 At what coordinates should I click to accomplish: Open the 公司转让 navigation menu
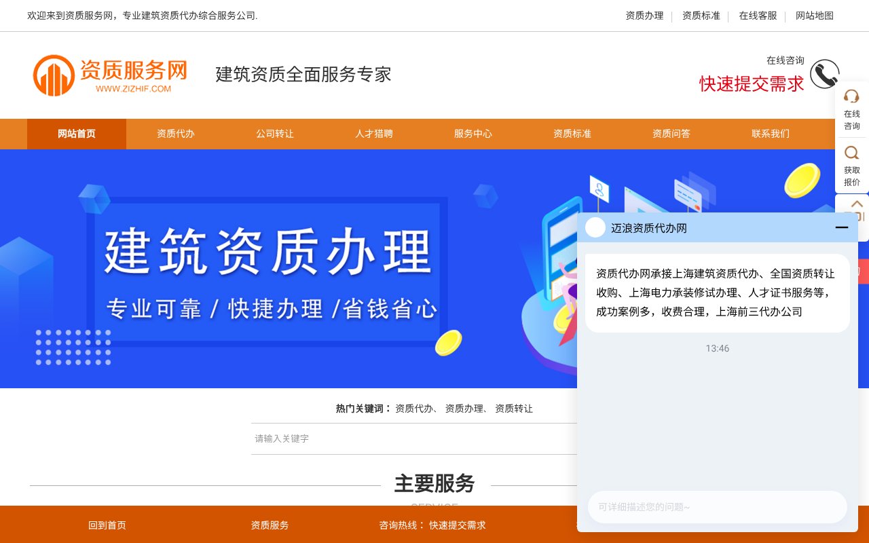(x=274, y=134)
